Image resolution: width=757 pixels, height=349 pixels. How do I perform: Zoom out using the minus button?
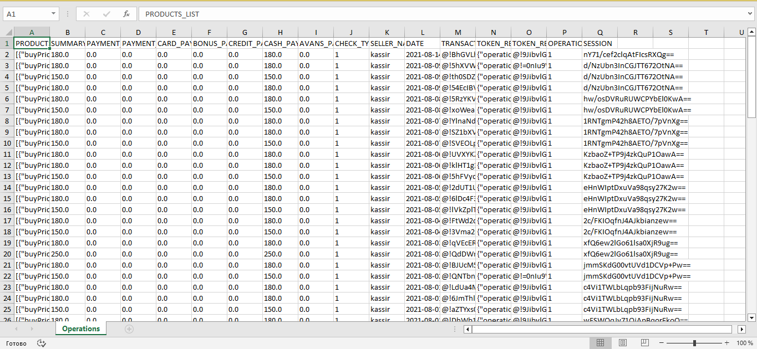(x=661, y=343)
